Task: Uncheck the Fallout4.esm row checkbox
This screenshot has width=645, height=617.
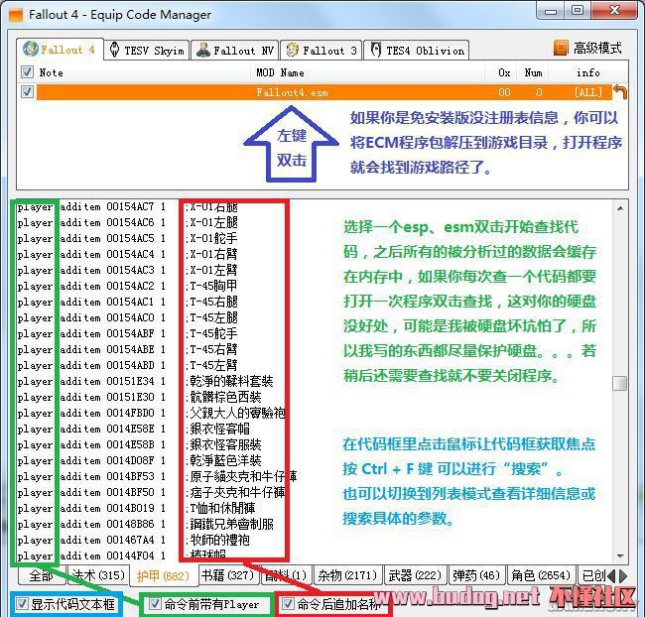Action: [27, 91]
